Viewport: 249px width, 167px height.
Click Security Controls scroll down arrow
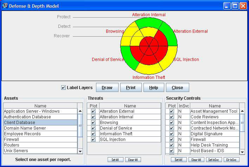242,152
